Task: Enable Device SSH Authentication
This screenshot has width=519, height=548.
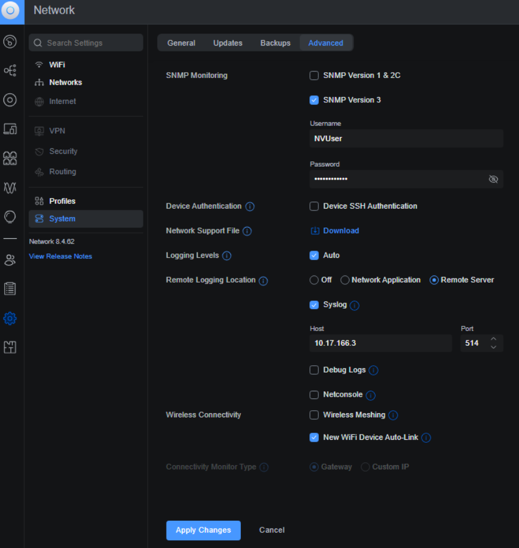Action: [x=314, y=206]
